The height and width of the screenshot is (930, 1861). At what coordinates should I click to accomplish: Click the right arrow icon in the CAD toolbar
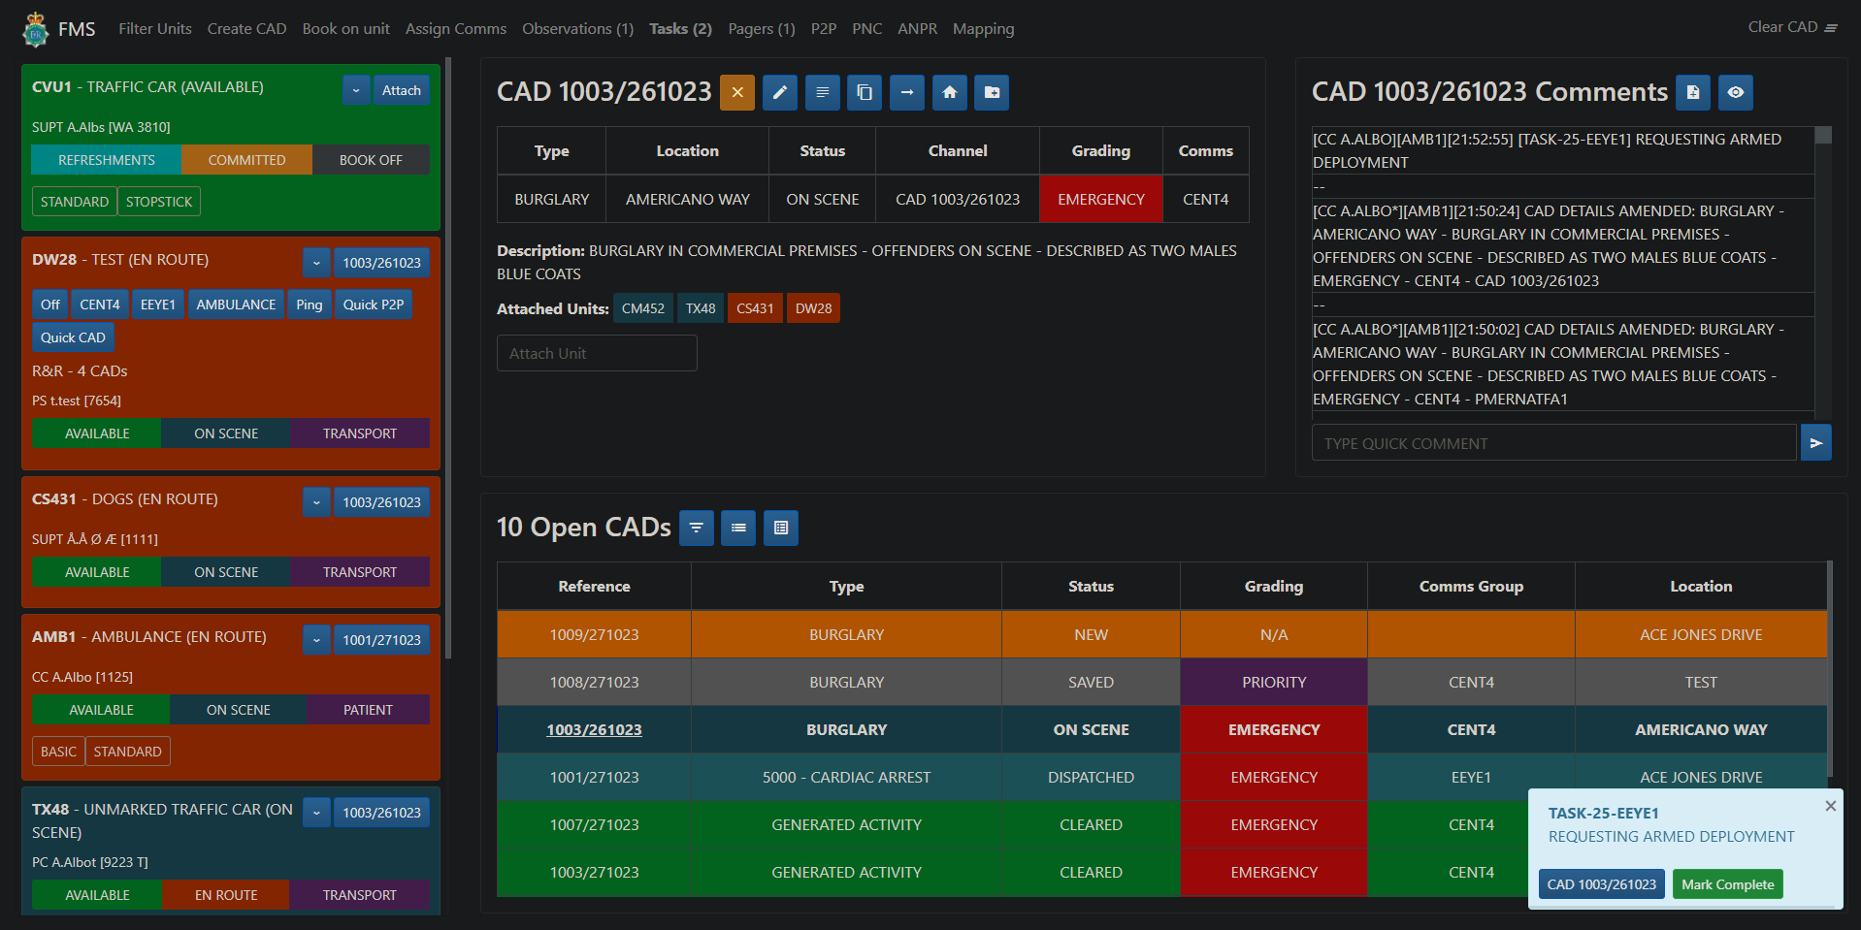pos(907,92)
